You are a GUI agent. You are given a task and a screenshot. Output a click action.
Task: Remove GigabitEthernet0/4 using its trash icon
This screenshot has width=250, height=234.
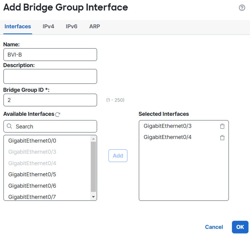coord(222,137)
